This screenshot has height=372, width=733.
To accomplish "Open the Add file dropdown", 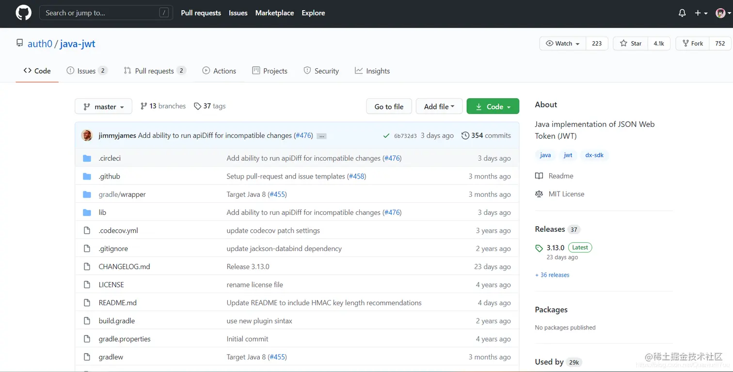I will [x=439, y=106].
